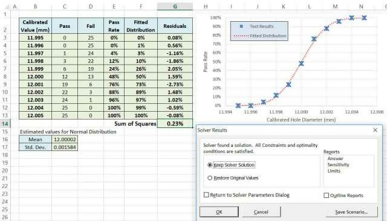Confirm Solver Results with the OK button
Viewport: 387px width, 221px height.
coord(219,211)
